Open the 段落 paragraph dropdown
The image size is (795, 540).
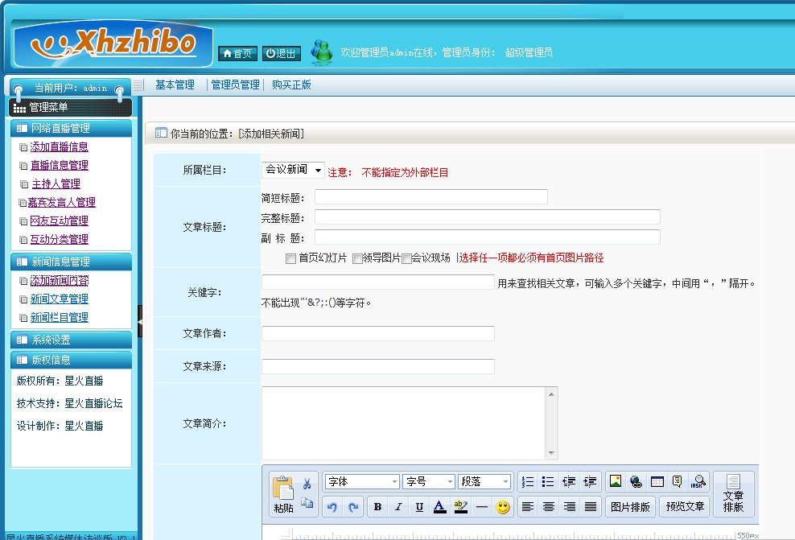click(x=484, y=481)
